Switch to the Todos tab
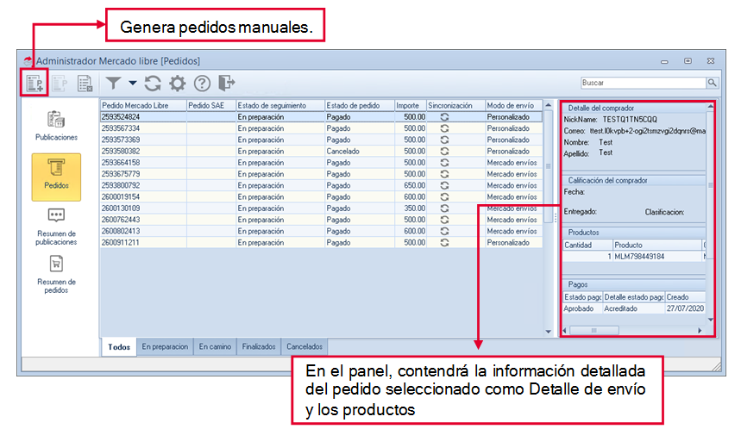741x429 pixels. [x=119, y=347]
